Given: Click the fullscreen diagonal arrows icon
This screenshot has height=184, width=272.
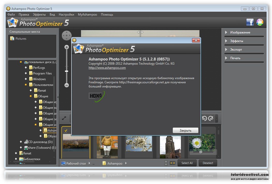Looking at the screenshot, I should [x=64, y=119].
